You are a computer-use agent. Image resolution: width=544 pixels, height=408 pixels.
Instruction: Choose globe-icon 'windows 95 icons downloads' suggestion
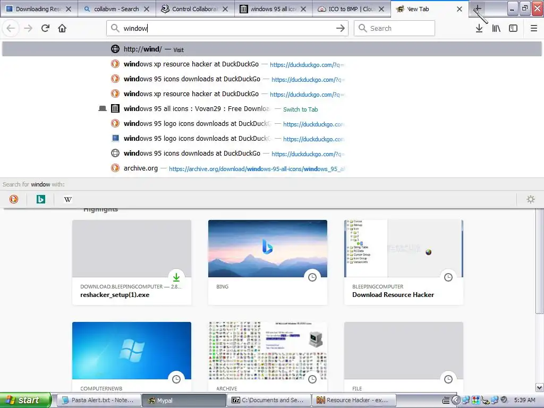click(x=272, y=154)
